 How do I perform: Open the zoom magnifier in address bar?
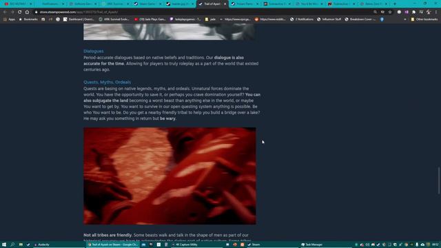[x=375, y=12]
